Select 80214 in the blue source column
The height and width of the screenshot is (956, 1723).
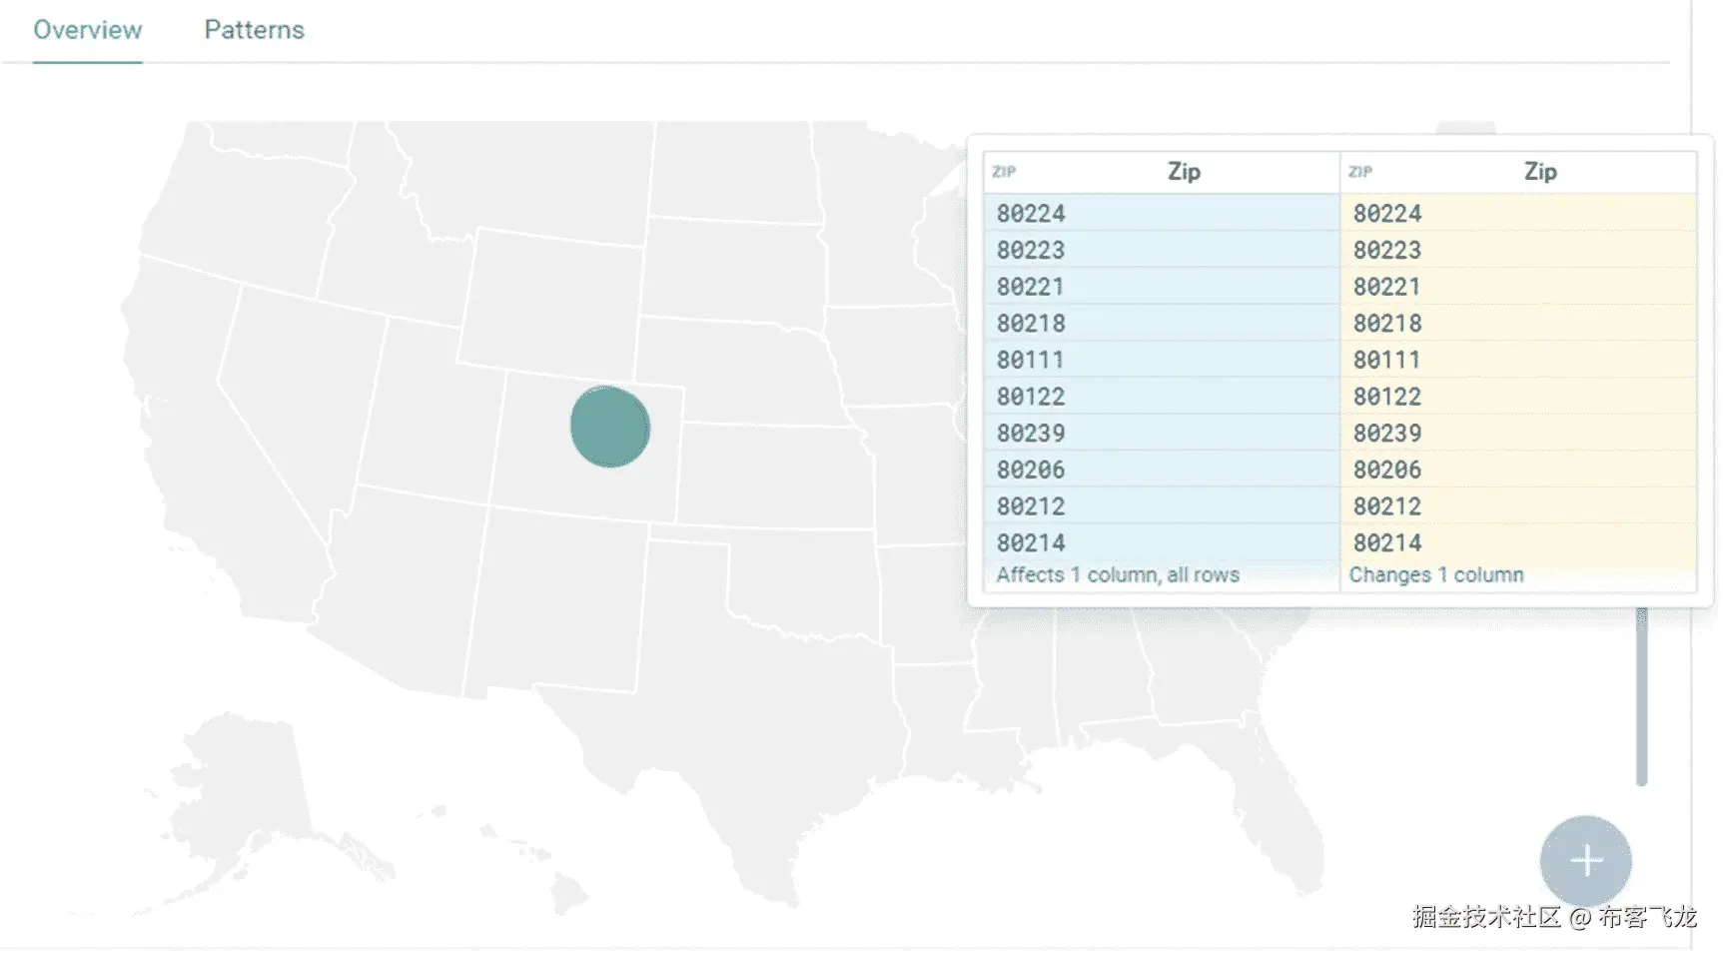[1031, 543]
